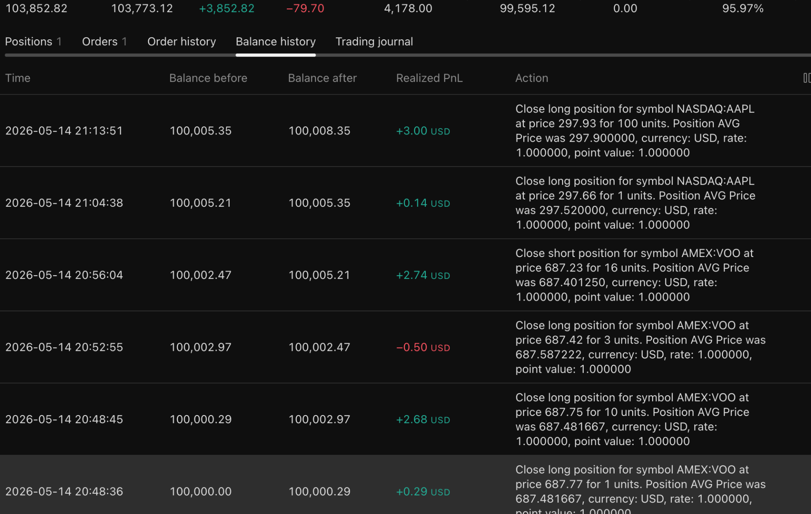Viewport: 811px width, 514px height.
Task: Click the −79.70 unrealized figure
Action: [x=305, y=8]
